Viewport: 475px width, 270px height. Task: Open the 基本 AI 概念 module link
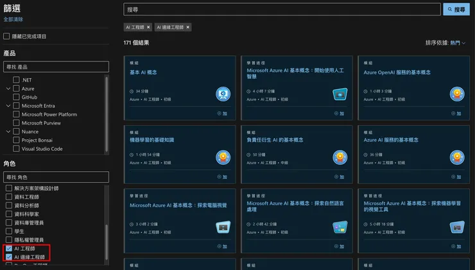(x=143, y=72)
